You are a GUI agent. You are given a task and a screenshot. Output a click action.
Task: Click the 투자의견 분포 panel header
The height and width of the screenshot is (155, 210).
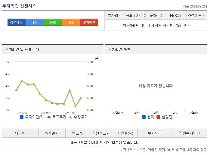(156, 49)
